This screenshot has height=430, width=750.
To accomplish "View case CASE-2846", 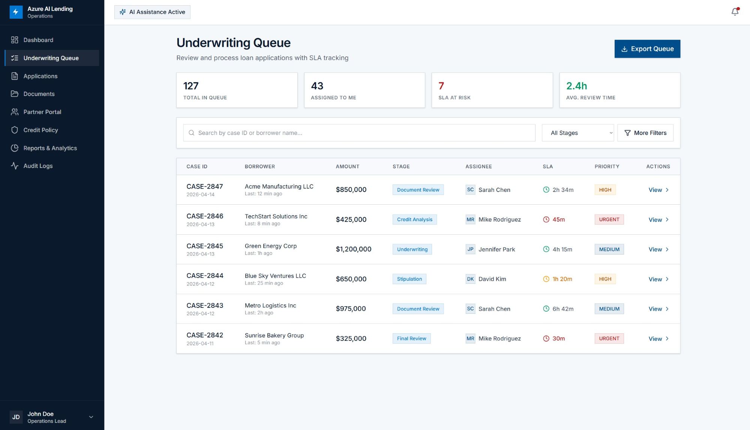I will 658,220.
